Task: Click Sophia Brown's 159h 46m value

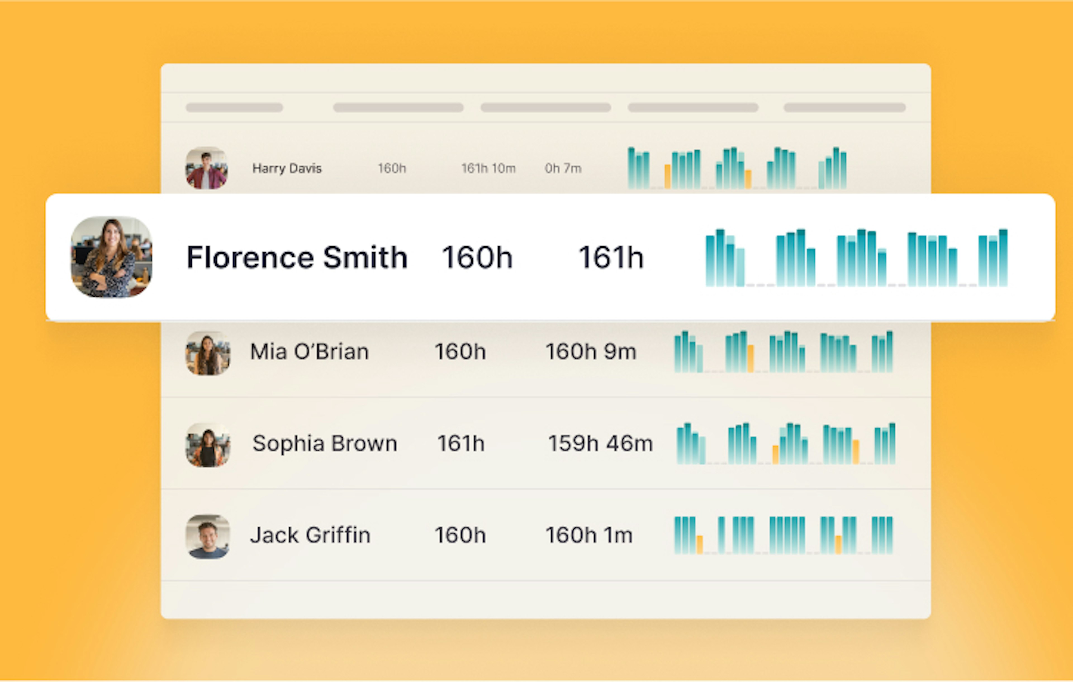Action: 600,443
